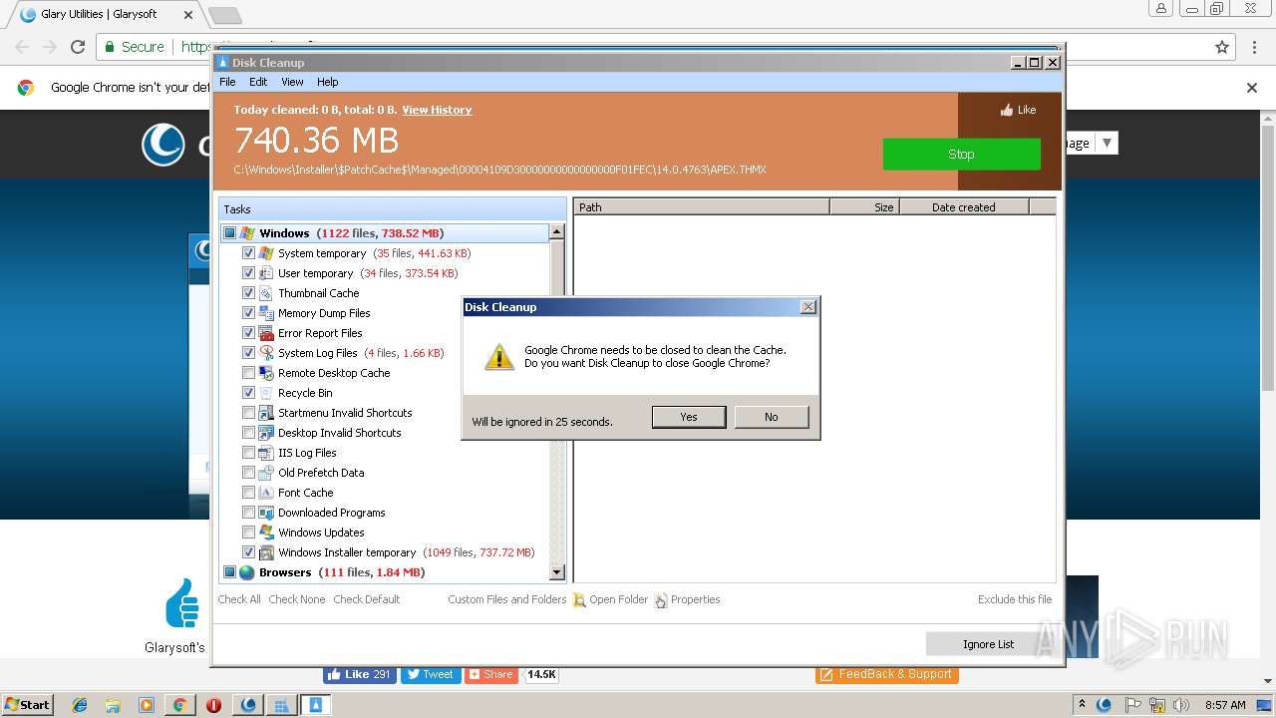Click the Open Folder icon
The width and height of the screenshot is (1276, 718).
point(579,600)
